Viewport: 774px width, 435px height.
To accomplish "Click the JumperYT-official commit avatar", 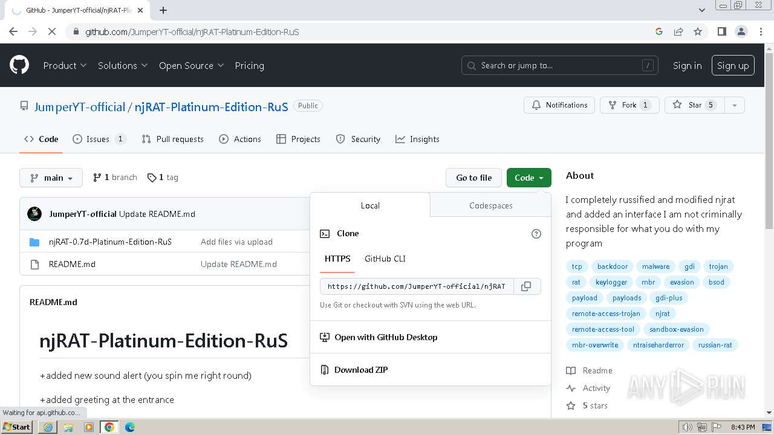I will coord(34,214).
